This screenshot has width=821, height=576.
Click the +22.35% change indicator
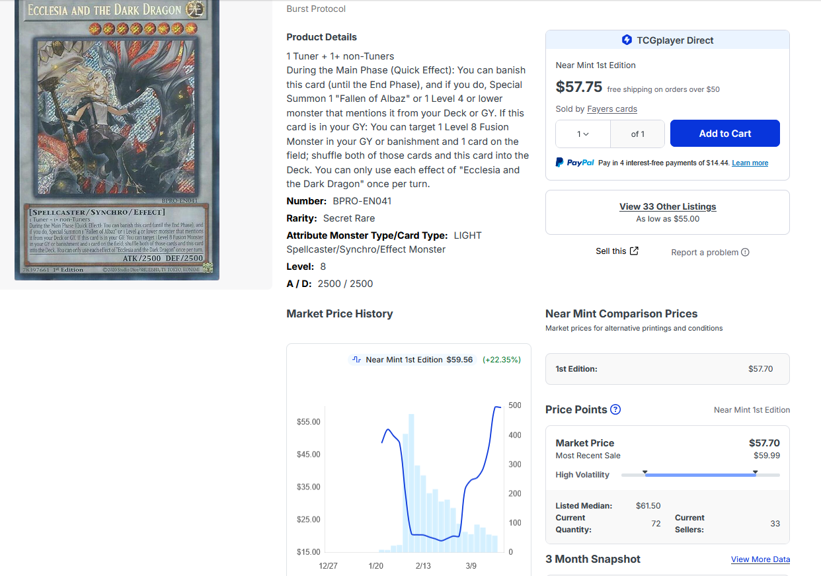(502, 360)
